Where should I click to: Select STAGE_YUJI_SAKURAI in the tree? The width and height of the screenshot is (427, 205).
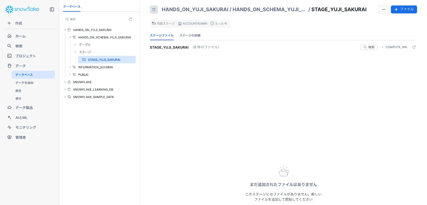(x=107, y=60)
